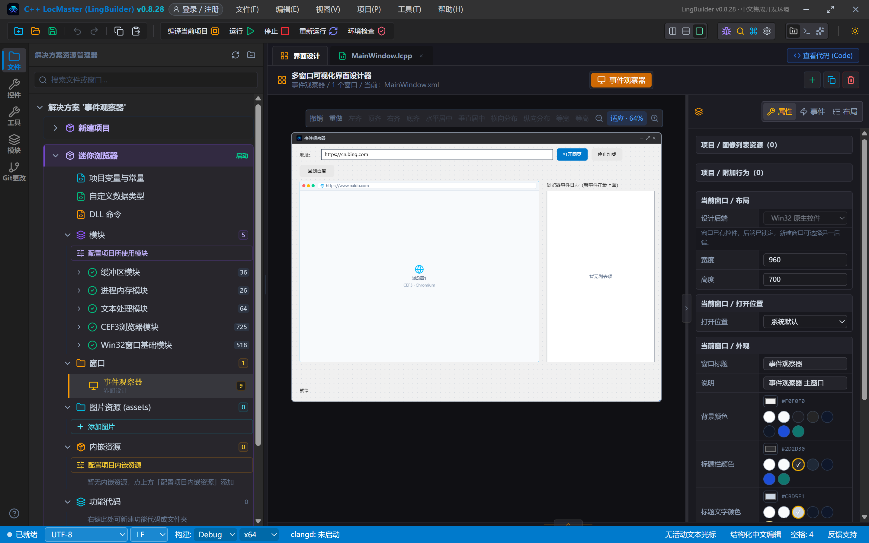
Task: Open the 打开位置 dropdown
Action: tap(805, 322)
